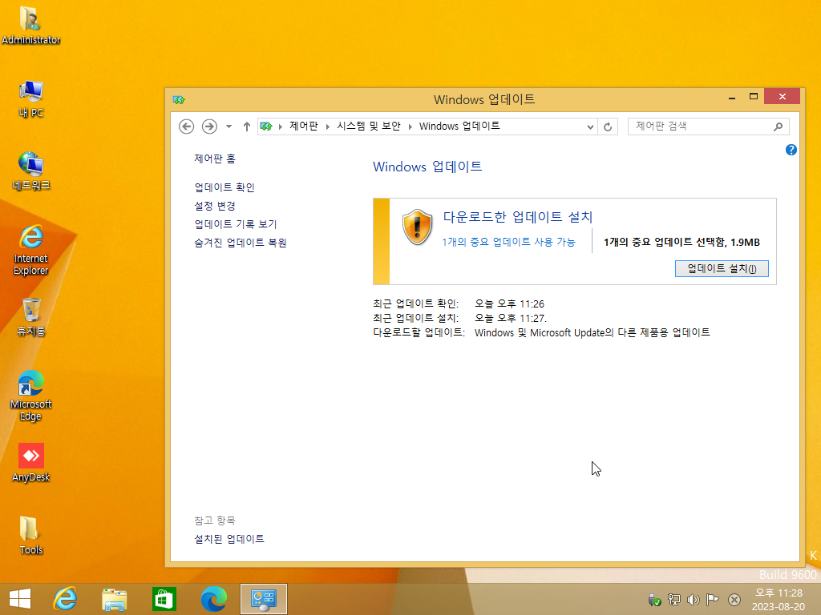The width and height of the screenshot is (821, 615).
Task: Click the Control Panel taskbar button
Action: 263,599
